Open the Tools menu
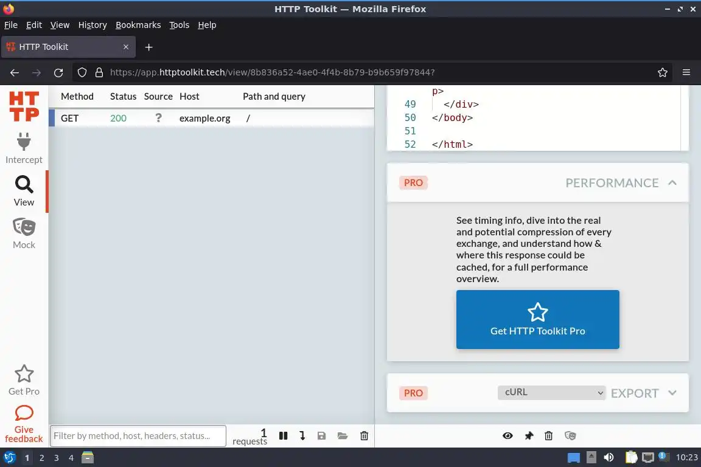The image size is (701, 467). (180, 25)
